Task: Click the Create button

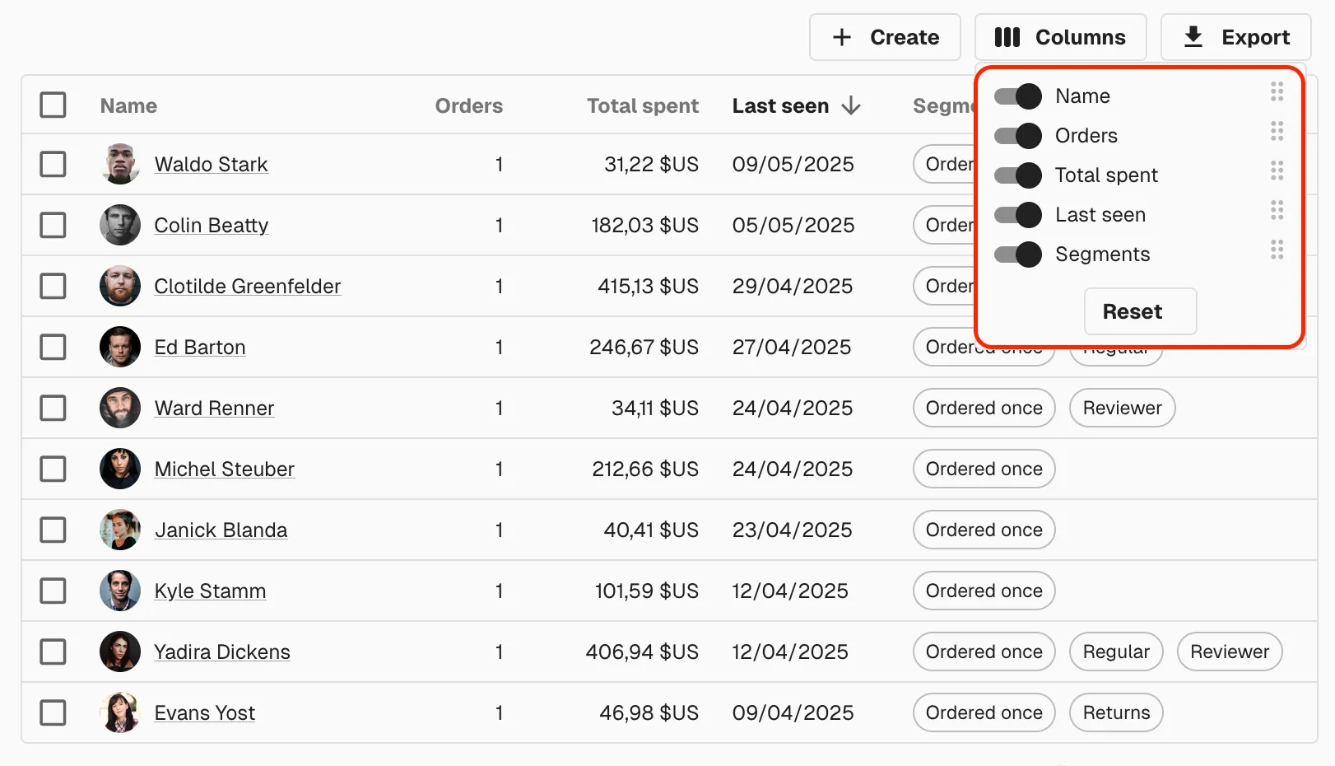Action: click(x=885, y=37)
